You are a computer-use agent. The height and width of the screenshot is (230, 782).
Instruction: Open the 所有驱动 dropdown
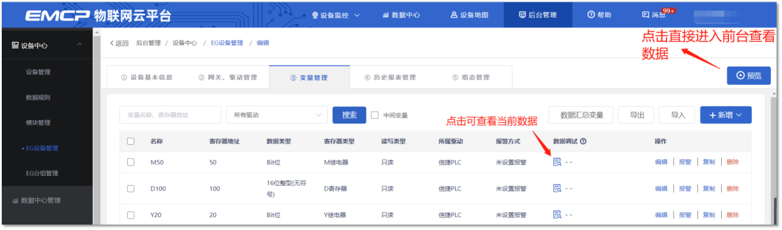(277, 115)
